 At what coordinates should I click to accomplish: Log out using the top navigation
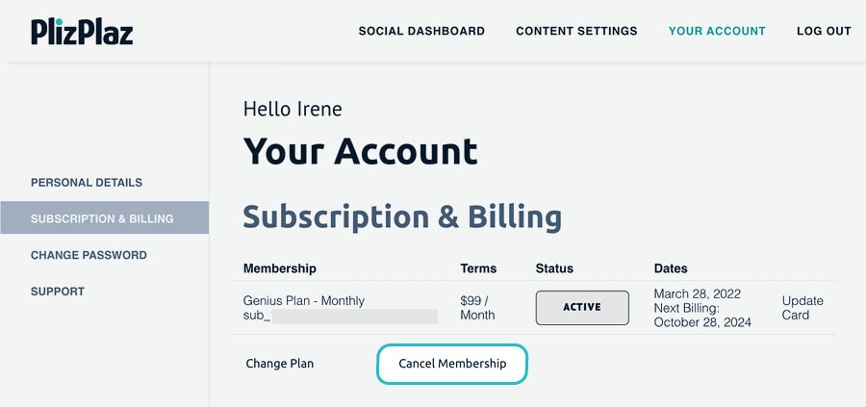point(824,31)
